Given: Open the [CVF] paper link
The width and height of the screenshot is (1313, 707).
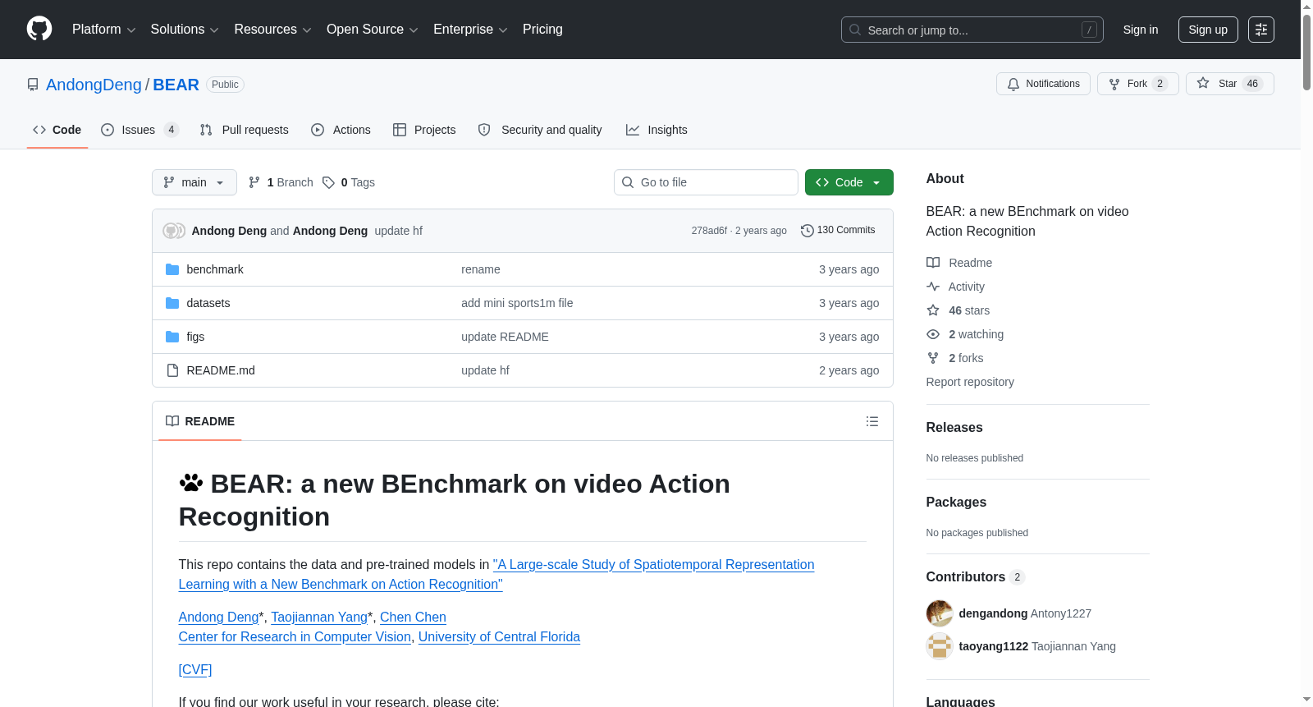Looking at the screenshot, I should tap(195, 669).
